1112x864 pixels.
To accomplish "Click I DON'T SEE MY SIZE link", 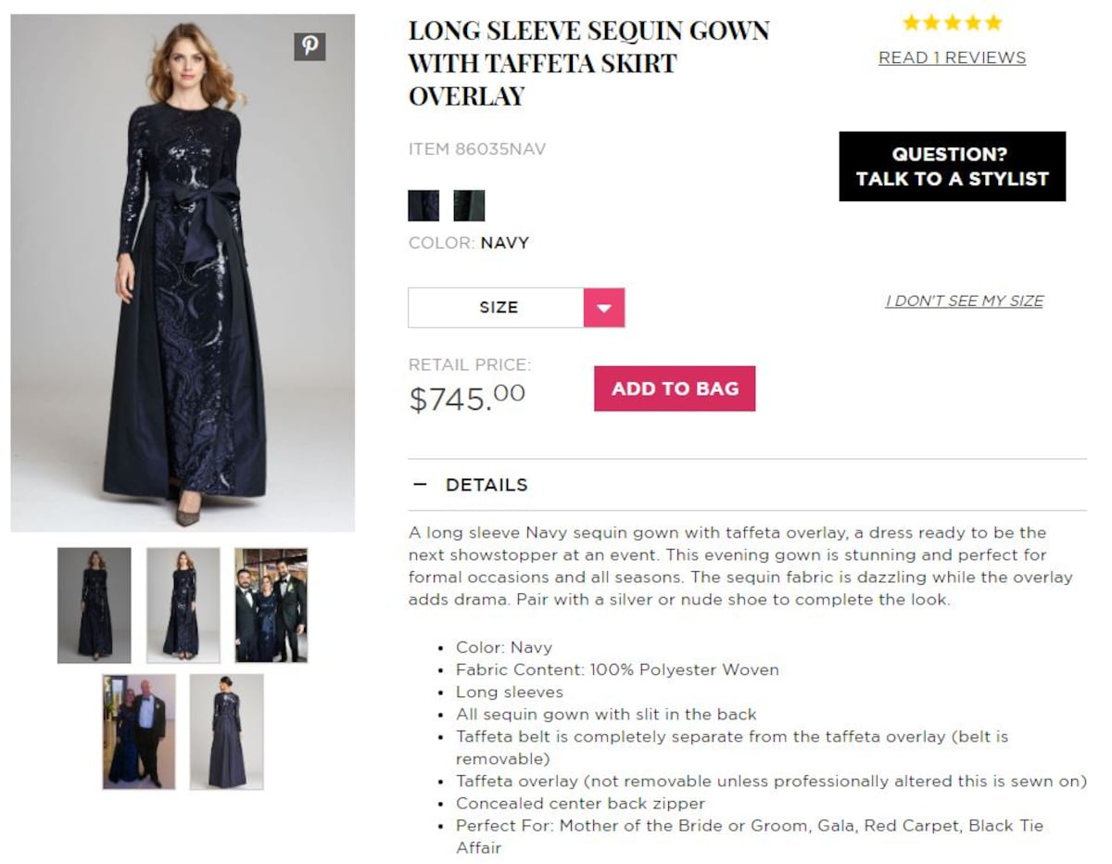I will pos(965,300).
